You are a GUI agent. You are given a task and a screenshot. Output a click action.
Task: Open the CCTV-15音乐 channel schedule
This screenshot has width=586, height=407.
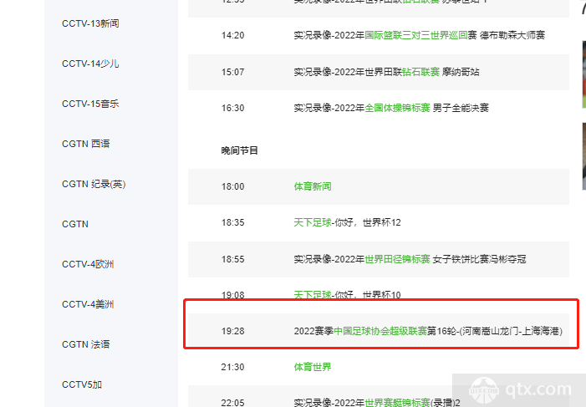point(90,104)
